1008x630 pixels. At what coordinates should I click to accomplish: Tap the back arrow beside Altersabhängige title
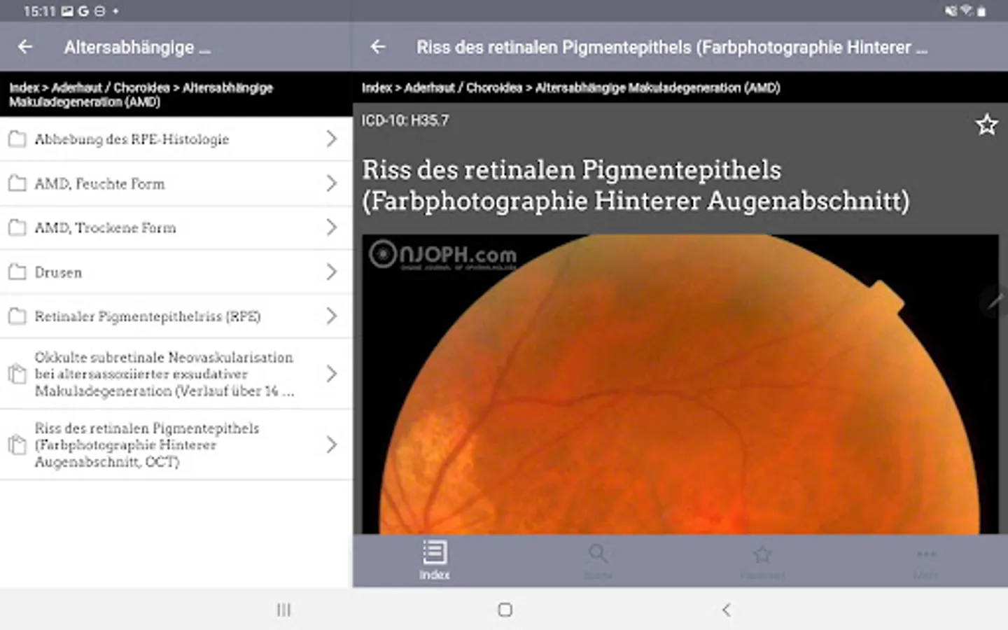click(x=25, y=47)
